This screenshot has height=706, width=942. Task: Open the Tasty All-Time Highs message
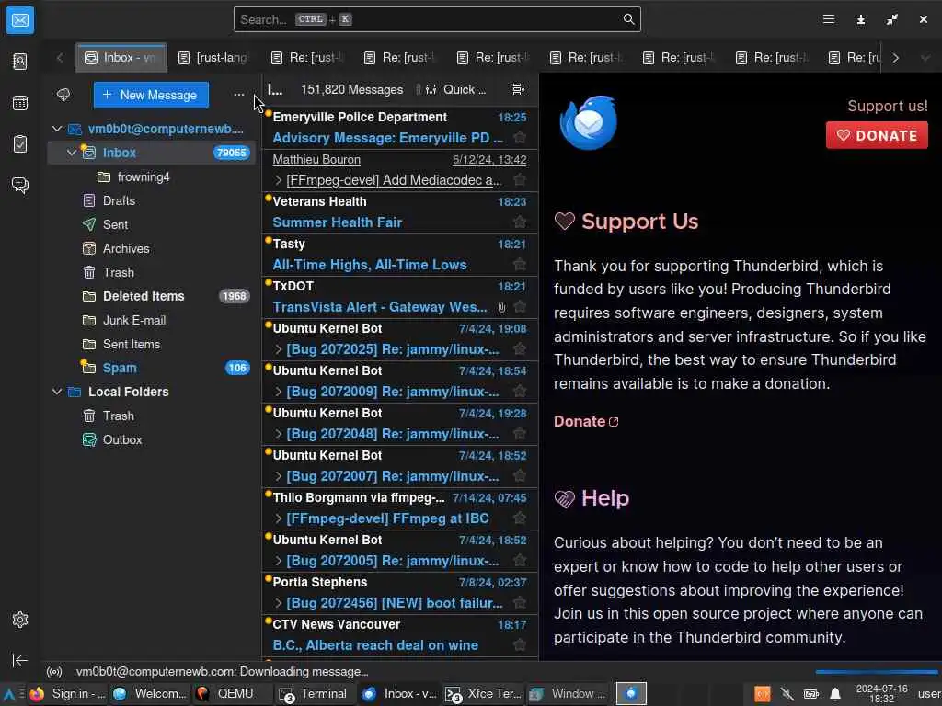(399, 255)
